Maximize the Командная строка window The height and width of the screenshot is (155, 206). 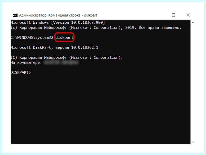tap(173, 15)
